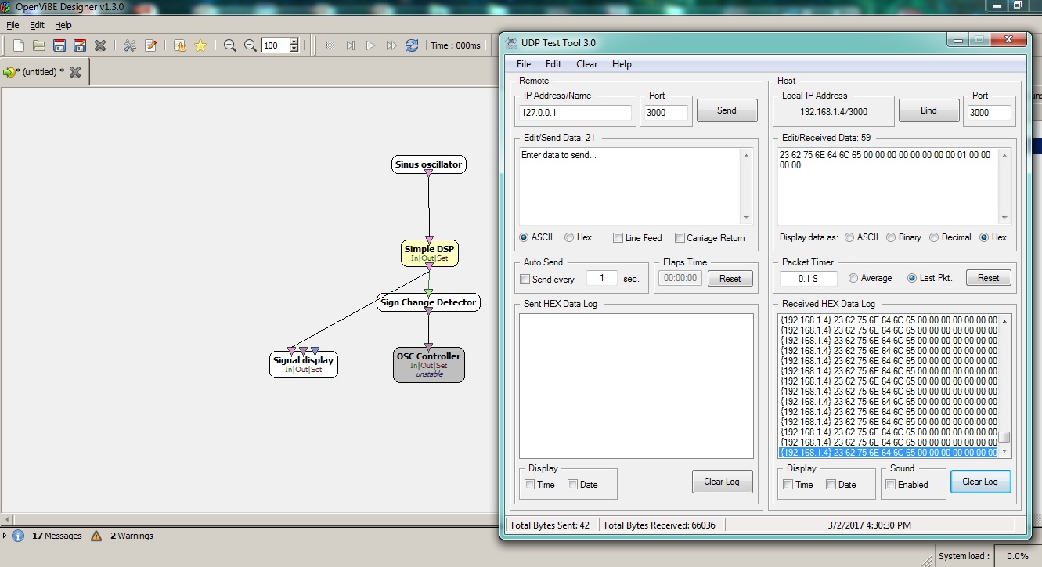Select the Simple DSP box
The image size is (1042, 567).
coord(429,253)
